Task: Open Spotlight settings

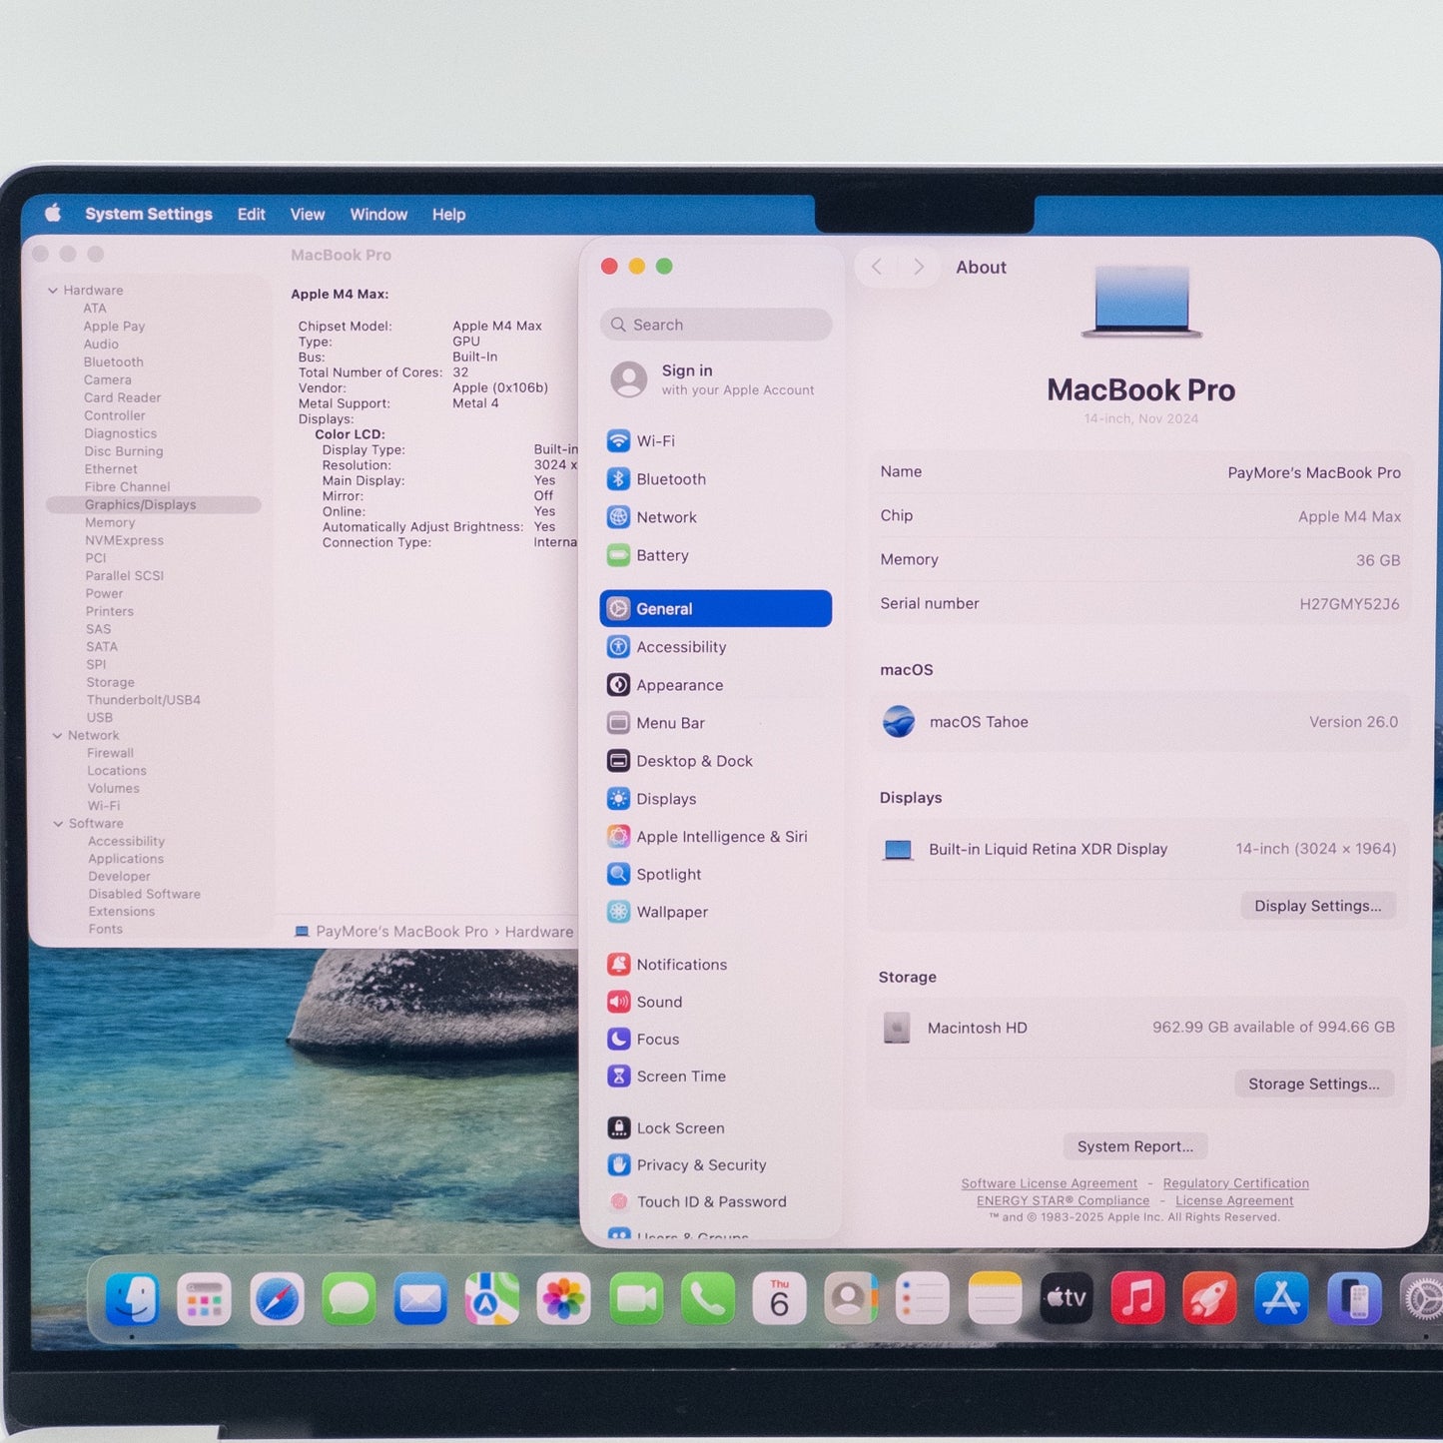Action: click(x=668, y=875)
